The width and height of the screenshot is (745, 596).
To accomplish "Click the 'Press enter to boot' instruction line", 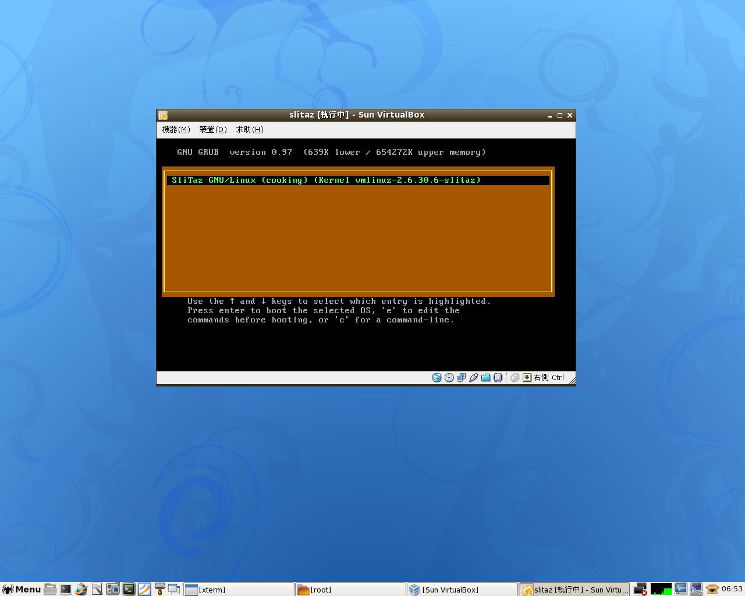I will coord(324,311).
